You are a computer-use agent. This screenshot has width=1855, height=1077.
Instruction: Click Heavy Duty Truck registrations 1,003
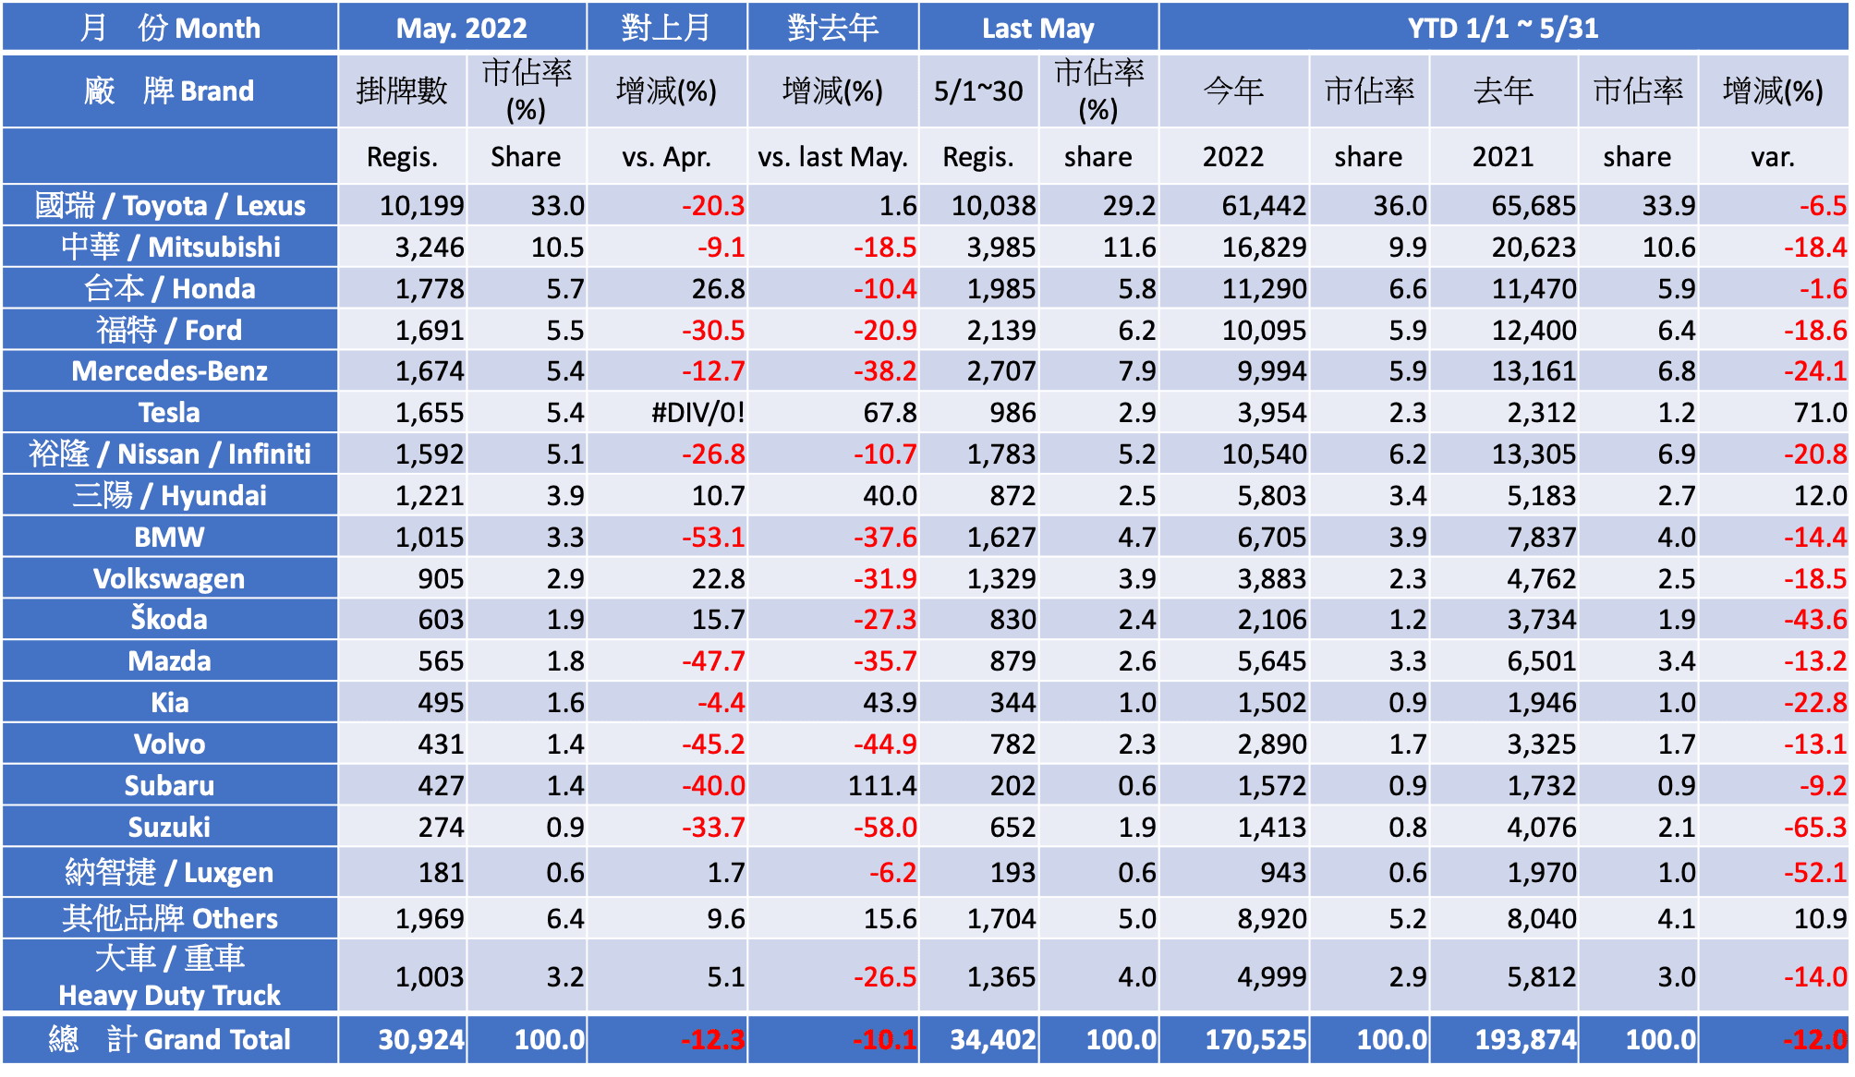403,976
